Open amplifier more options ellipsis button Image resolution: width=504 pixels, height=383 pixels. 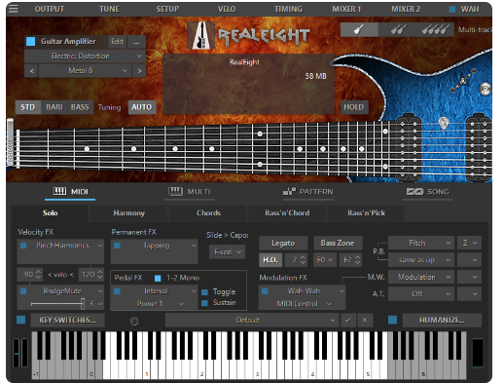click(x=136, y=42)
